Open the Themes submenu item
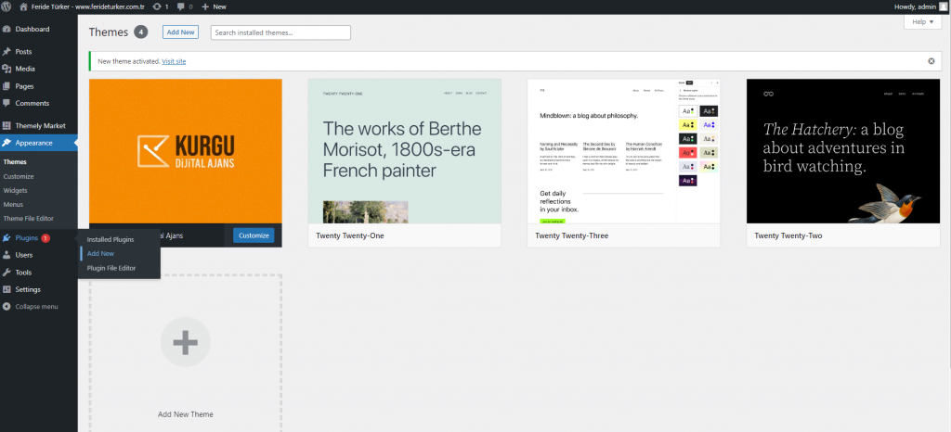 pos(15,162)
